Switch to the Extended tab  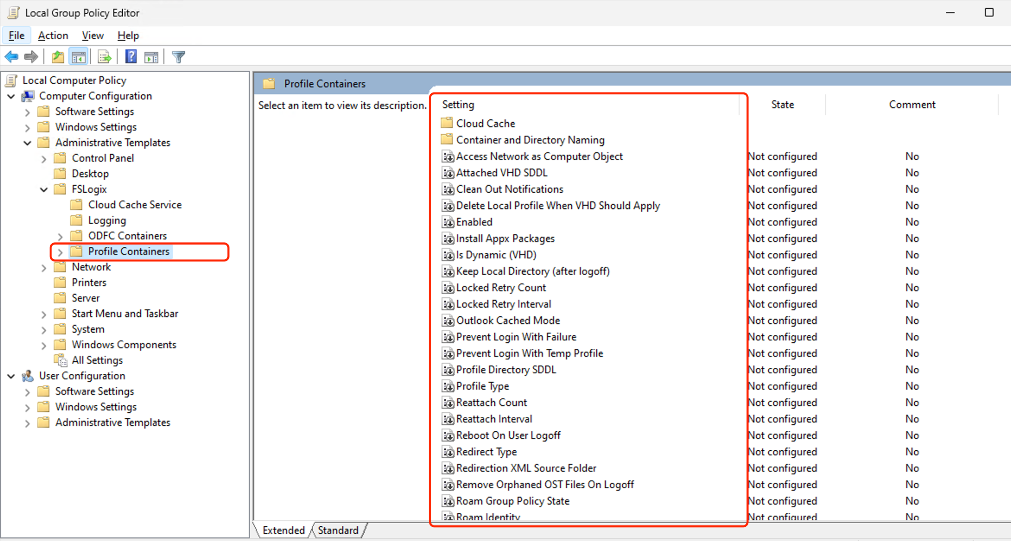tap(283, 530)
